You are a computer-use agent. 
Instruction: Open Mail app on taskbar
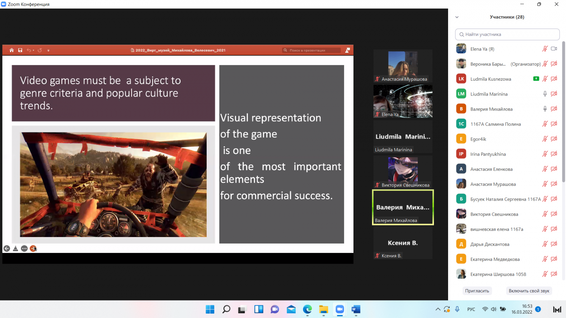[x=291, y=310]
